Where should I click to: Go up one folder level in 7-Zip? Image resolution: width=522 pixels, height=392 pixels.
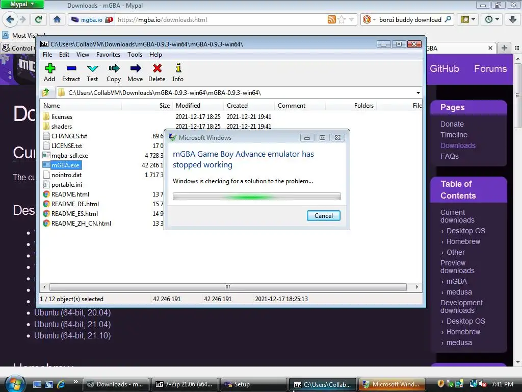coord(46,92)
